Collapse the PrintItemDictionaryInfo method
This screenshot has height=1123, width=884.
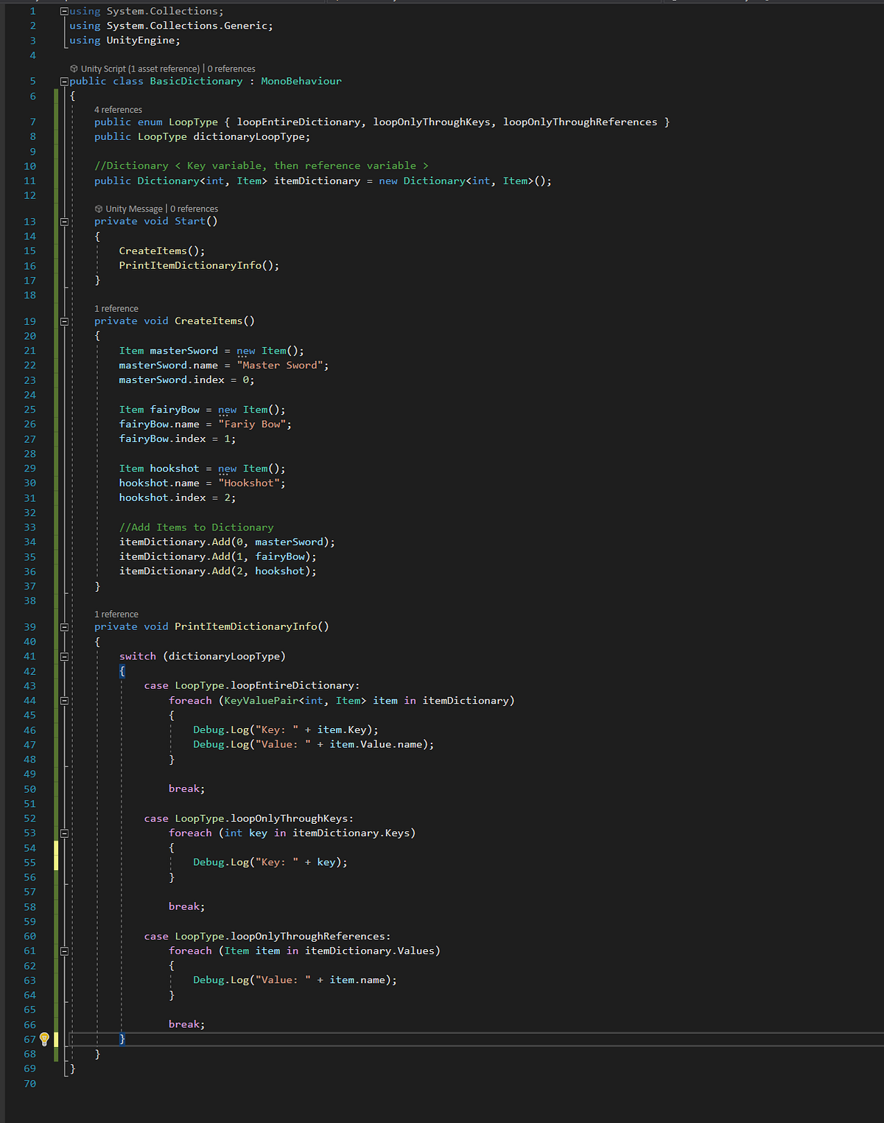pos(65,626)
